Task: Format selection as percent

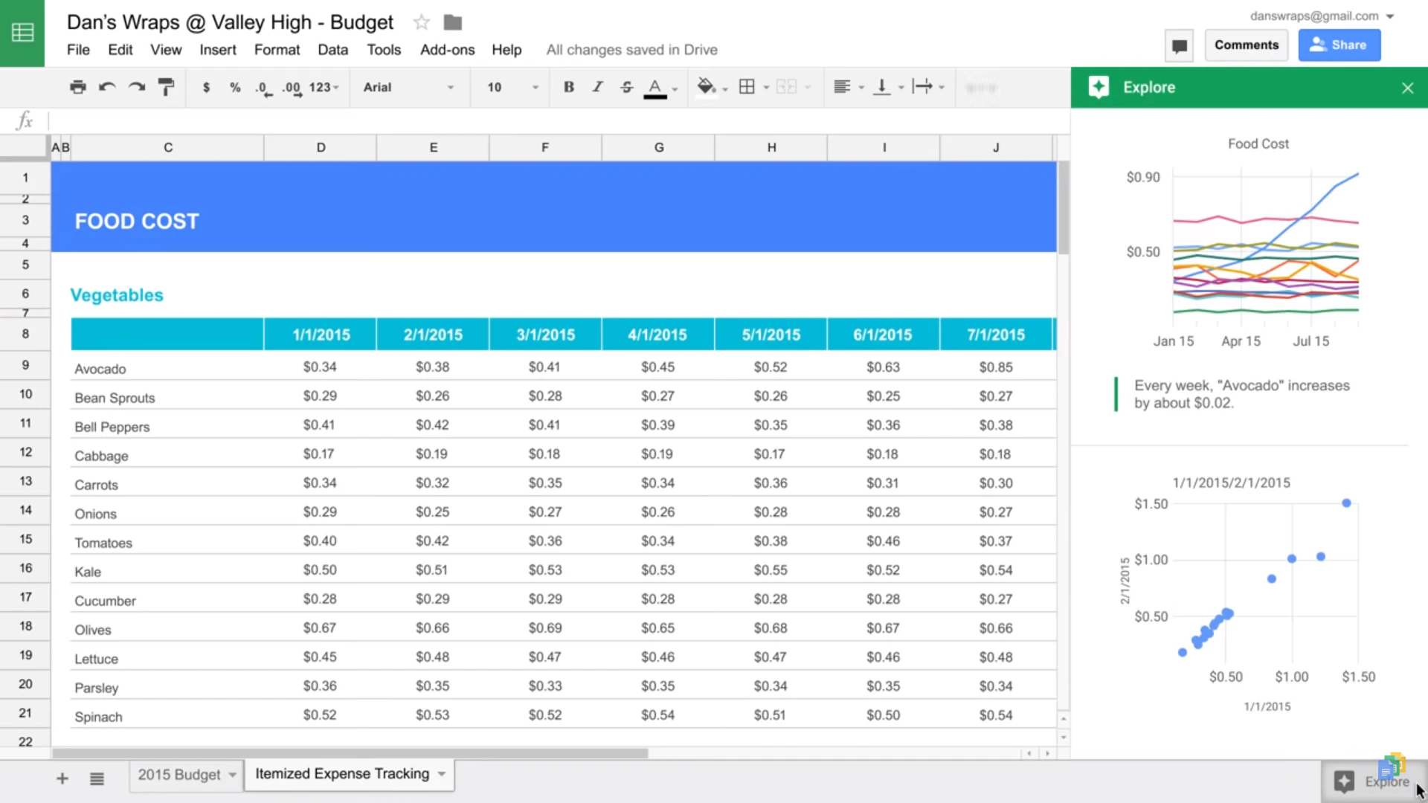Action: [234, 87]
